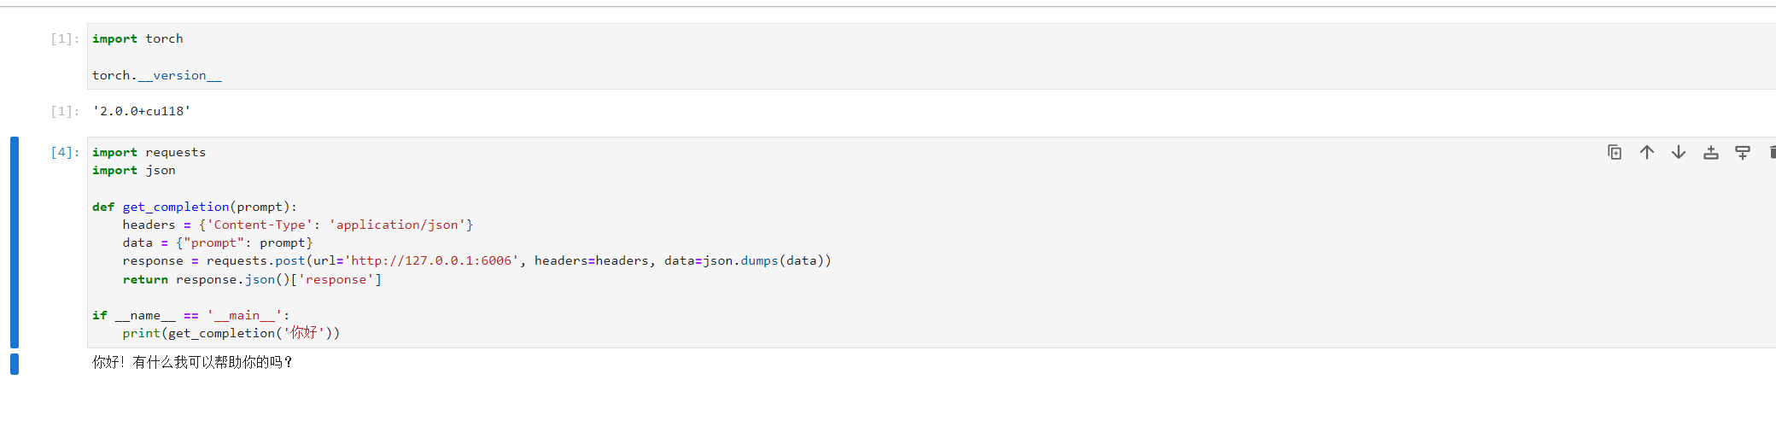This screenshot has height=444, width=1776.
Task: Click the Chinese response output text
Action: (x=192, y=362)
